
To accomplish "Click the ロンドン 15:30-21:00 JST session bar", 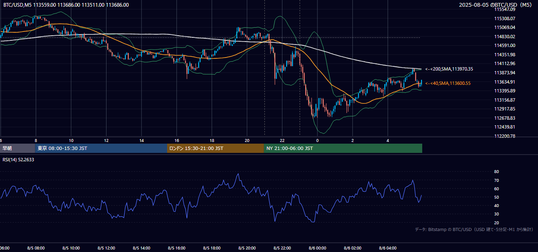I will tap(216, 148).
